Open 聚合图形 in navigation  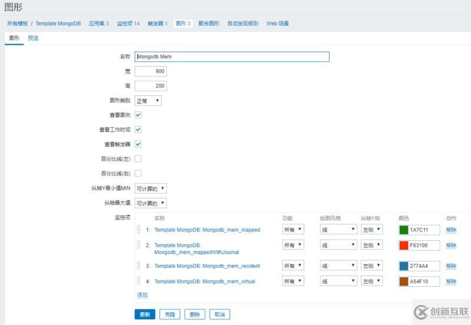[208, 23]
